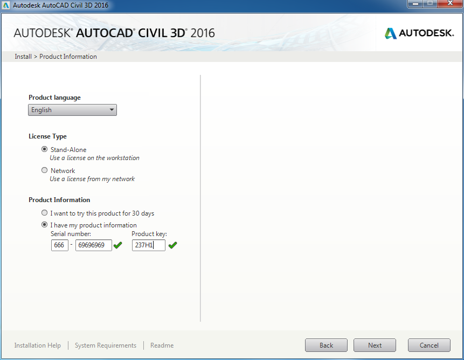Click the 'Product language' heading
Image resolution: width=464 pixels, height=360 pixels.
(x=54, y=98)
